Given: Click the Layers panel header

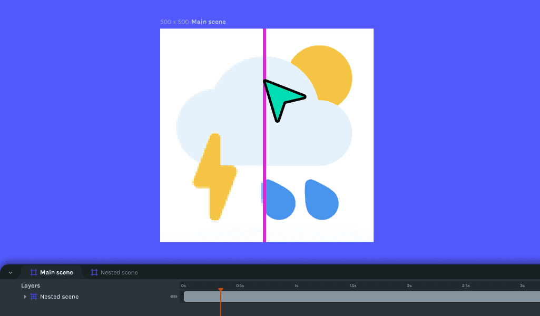Looking at the screenshot, I should pyautogui.click(x=31, y=285).
